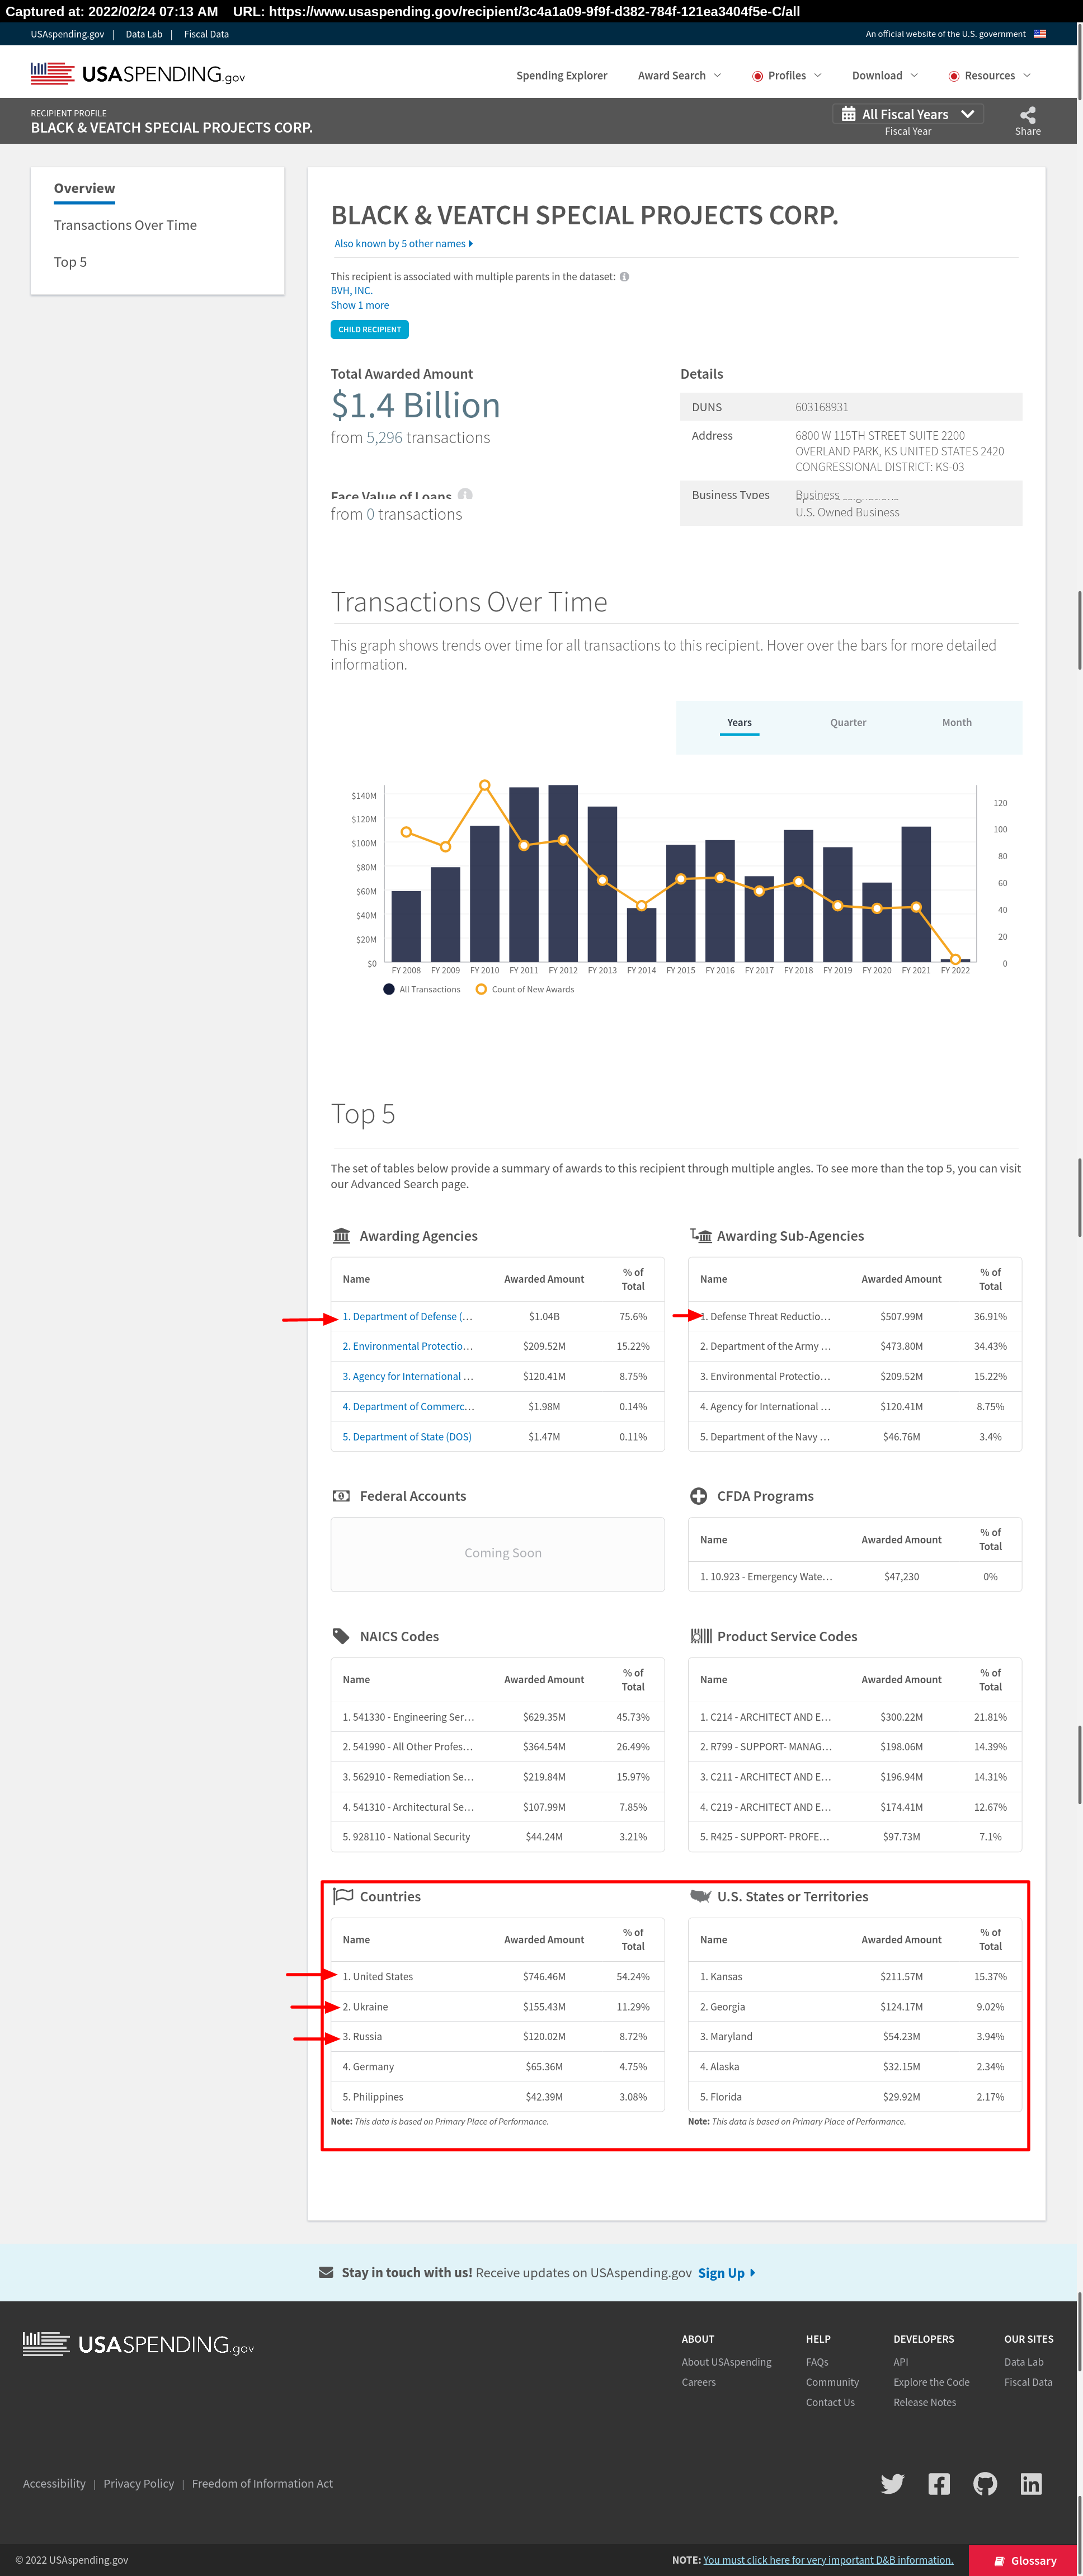Click the Awarding Sub-Agencies icon
The image size is (1083, 2576).
click(700, 1236)
